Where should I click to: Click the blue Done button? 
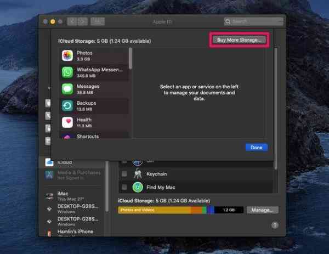coord(257,148)
